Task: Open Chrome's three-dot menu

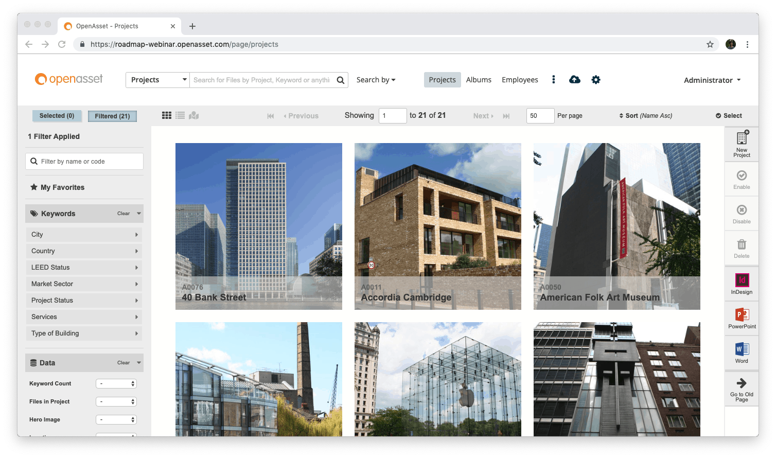Action: coord(748,44)
